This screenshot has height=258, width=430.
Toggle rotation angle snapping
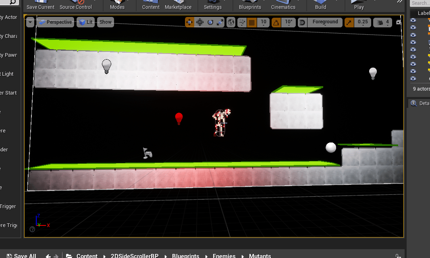[x=277, y=23]
